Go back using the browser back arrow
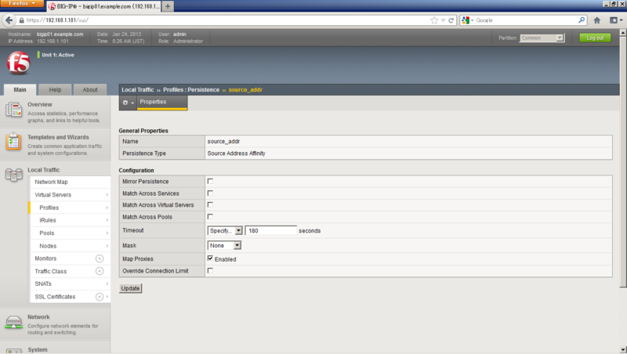Screen dimensions: 627x354 tap(9, 20)
